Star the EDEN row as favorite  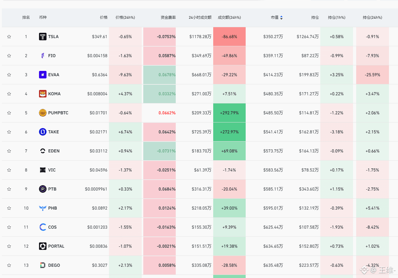(9, 151)
